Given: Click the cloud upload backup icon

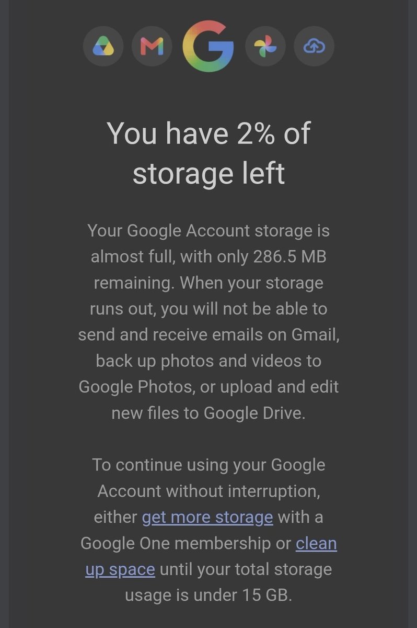Looking at the screenshot, I should [314, 48].
